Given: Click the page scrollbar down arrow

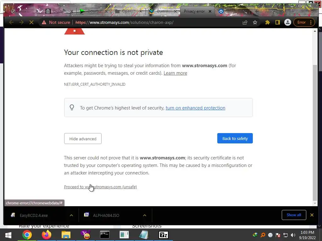Looking at the screenshot, I should coord(315,203).
